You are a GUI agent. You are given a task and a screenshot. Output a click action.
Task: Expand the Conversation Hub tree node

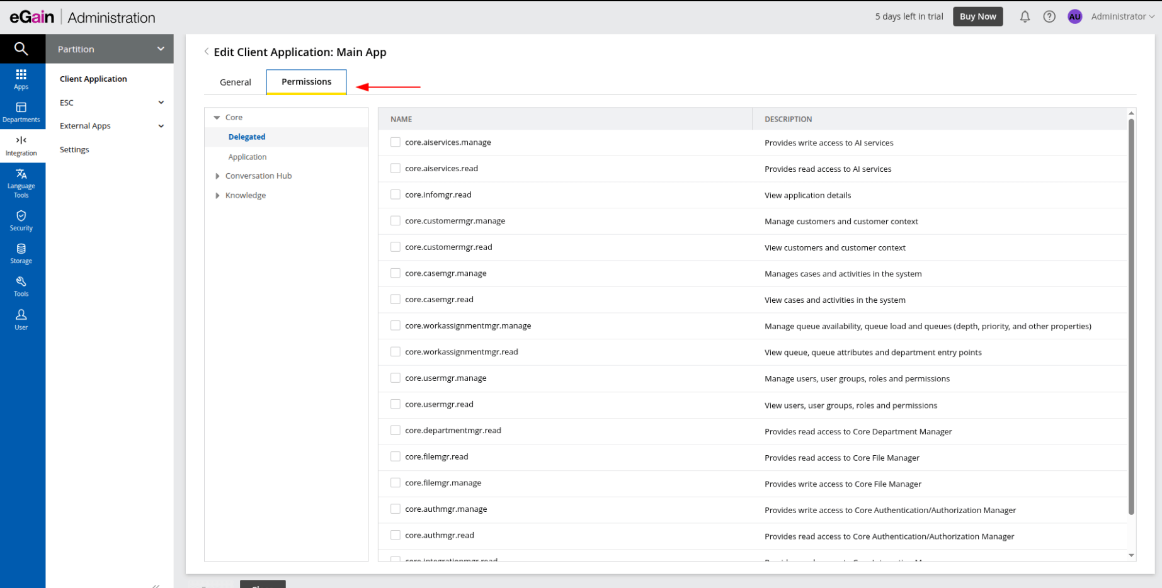point(217,176)
